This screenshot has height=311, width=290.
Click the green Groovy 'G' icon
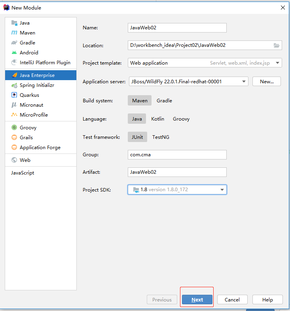point(14,127)
